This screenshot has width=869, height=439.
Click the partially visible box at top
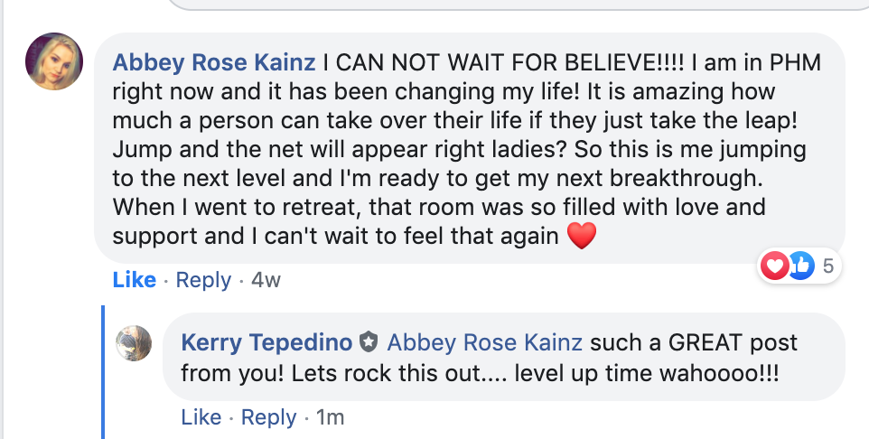pos(519,5)
